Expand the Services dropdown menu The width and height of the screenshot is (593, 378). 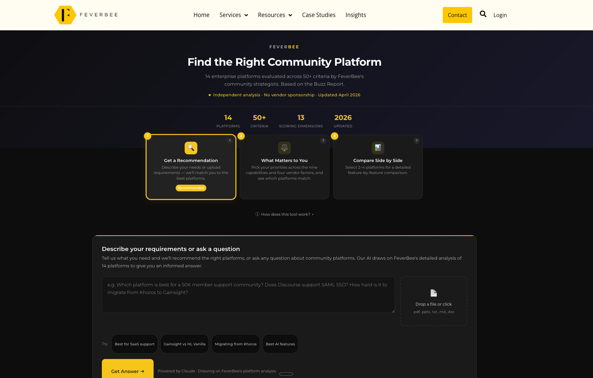coord(234,15)
